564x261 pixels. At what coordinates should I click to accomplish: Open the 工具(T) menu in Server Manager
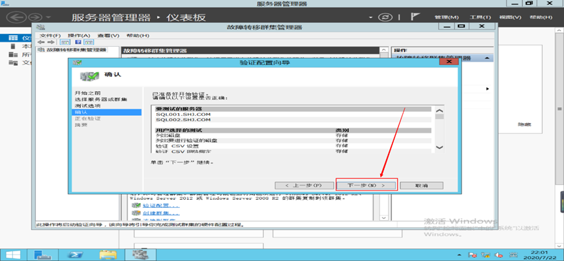480,17
